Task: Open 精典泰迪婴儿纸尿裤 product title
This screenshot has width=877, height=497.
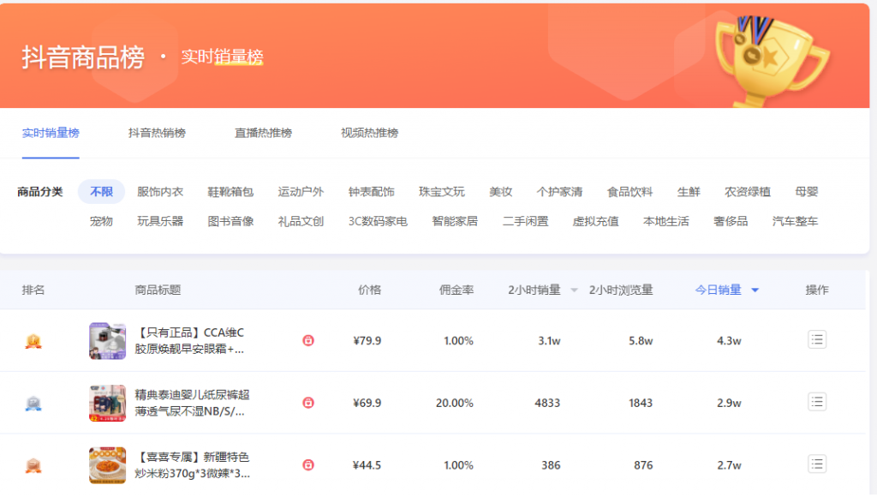Action: click(x=192, y=403)
